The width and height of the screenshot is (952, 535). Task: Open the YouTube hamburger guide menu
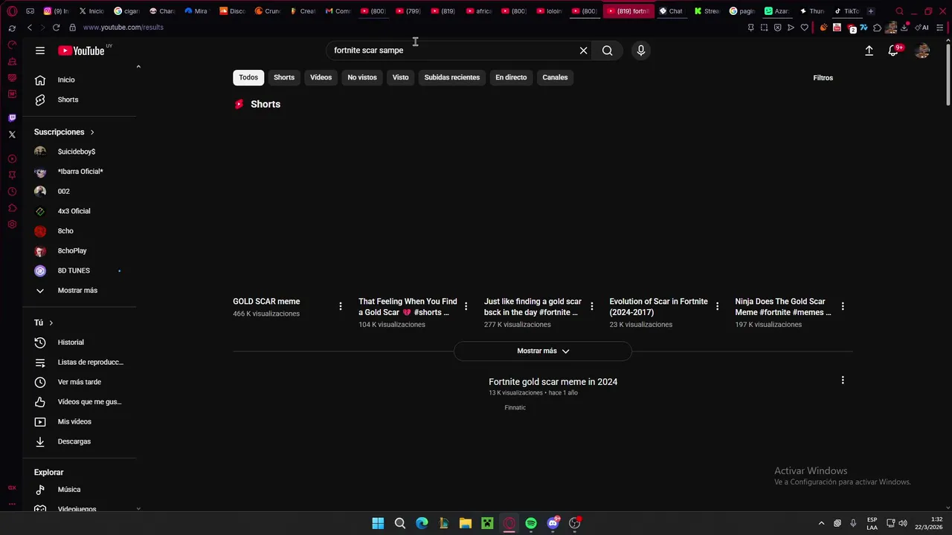[x=40, y=51]
